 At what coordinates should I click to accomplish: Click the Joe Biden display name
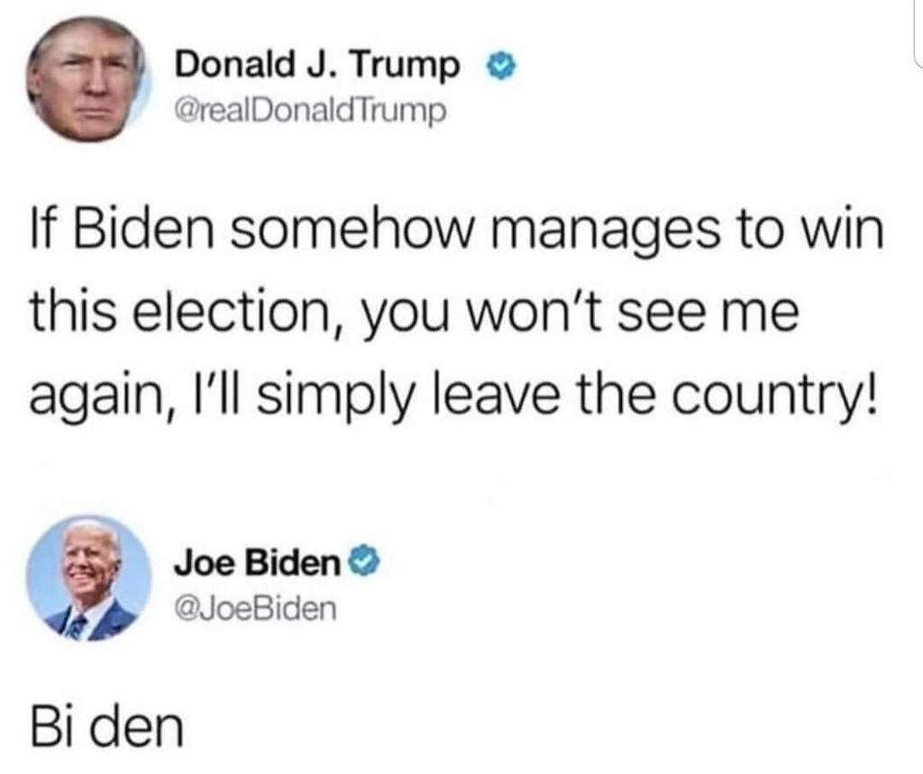(257, 563)
